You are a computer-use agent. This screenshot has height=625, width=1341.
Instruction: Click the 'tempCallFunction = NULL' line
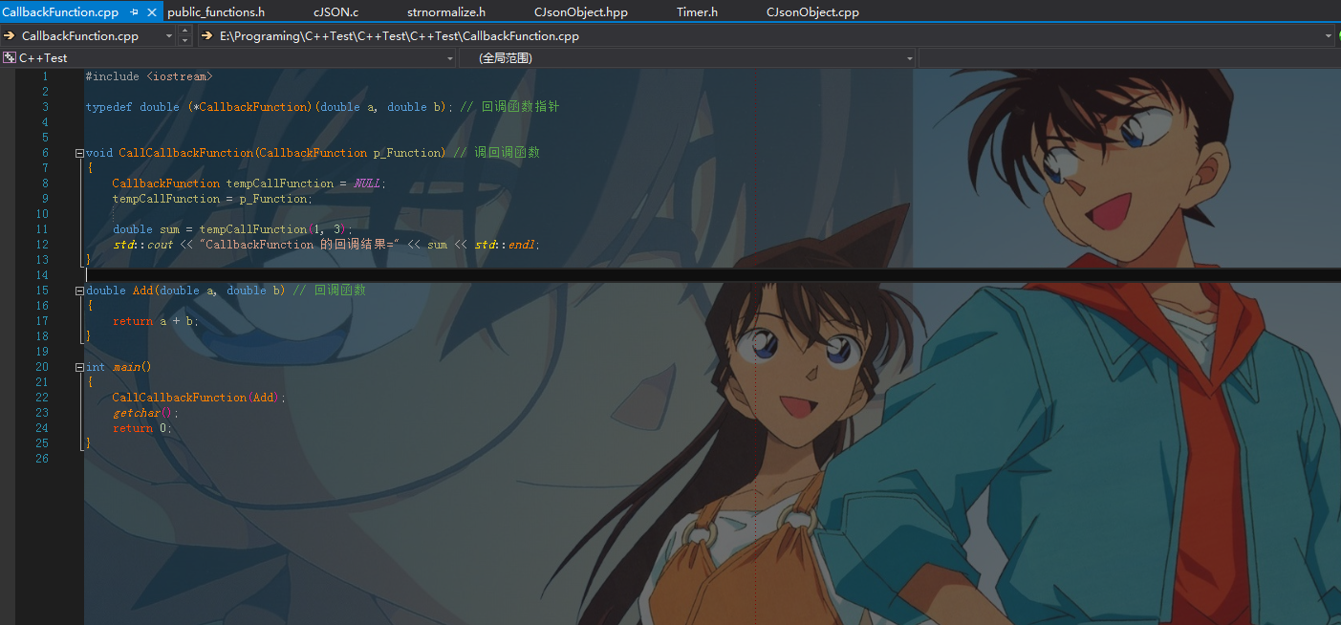tap(249, 183)
